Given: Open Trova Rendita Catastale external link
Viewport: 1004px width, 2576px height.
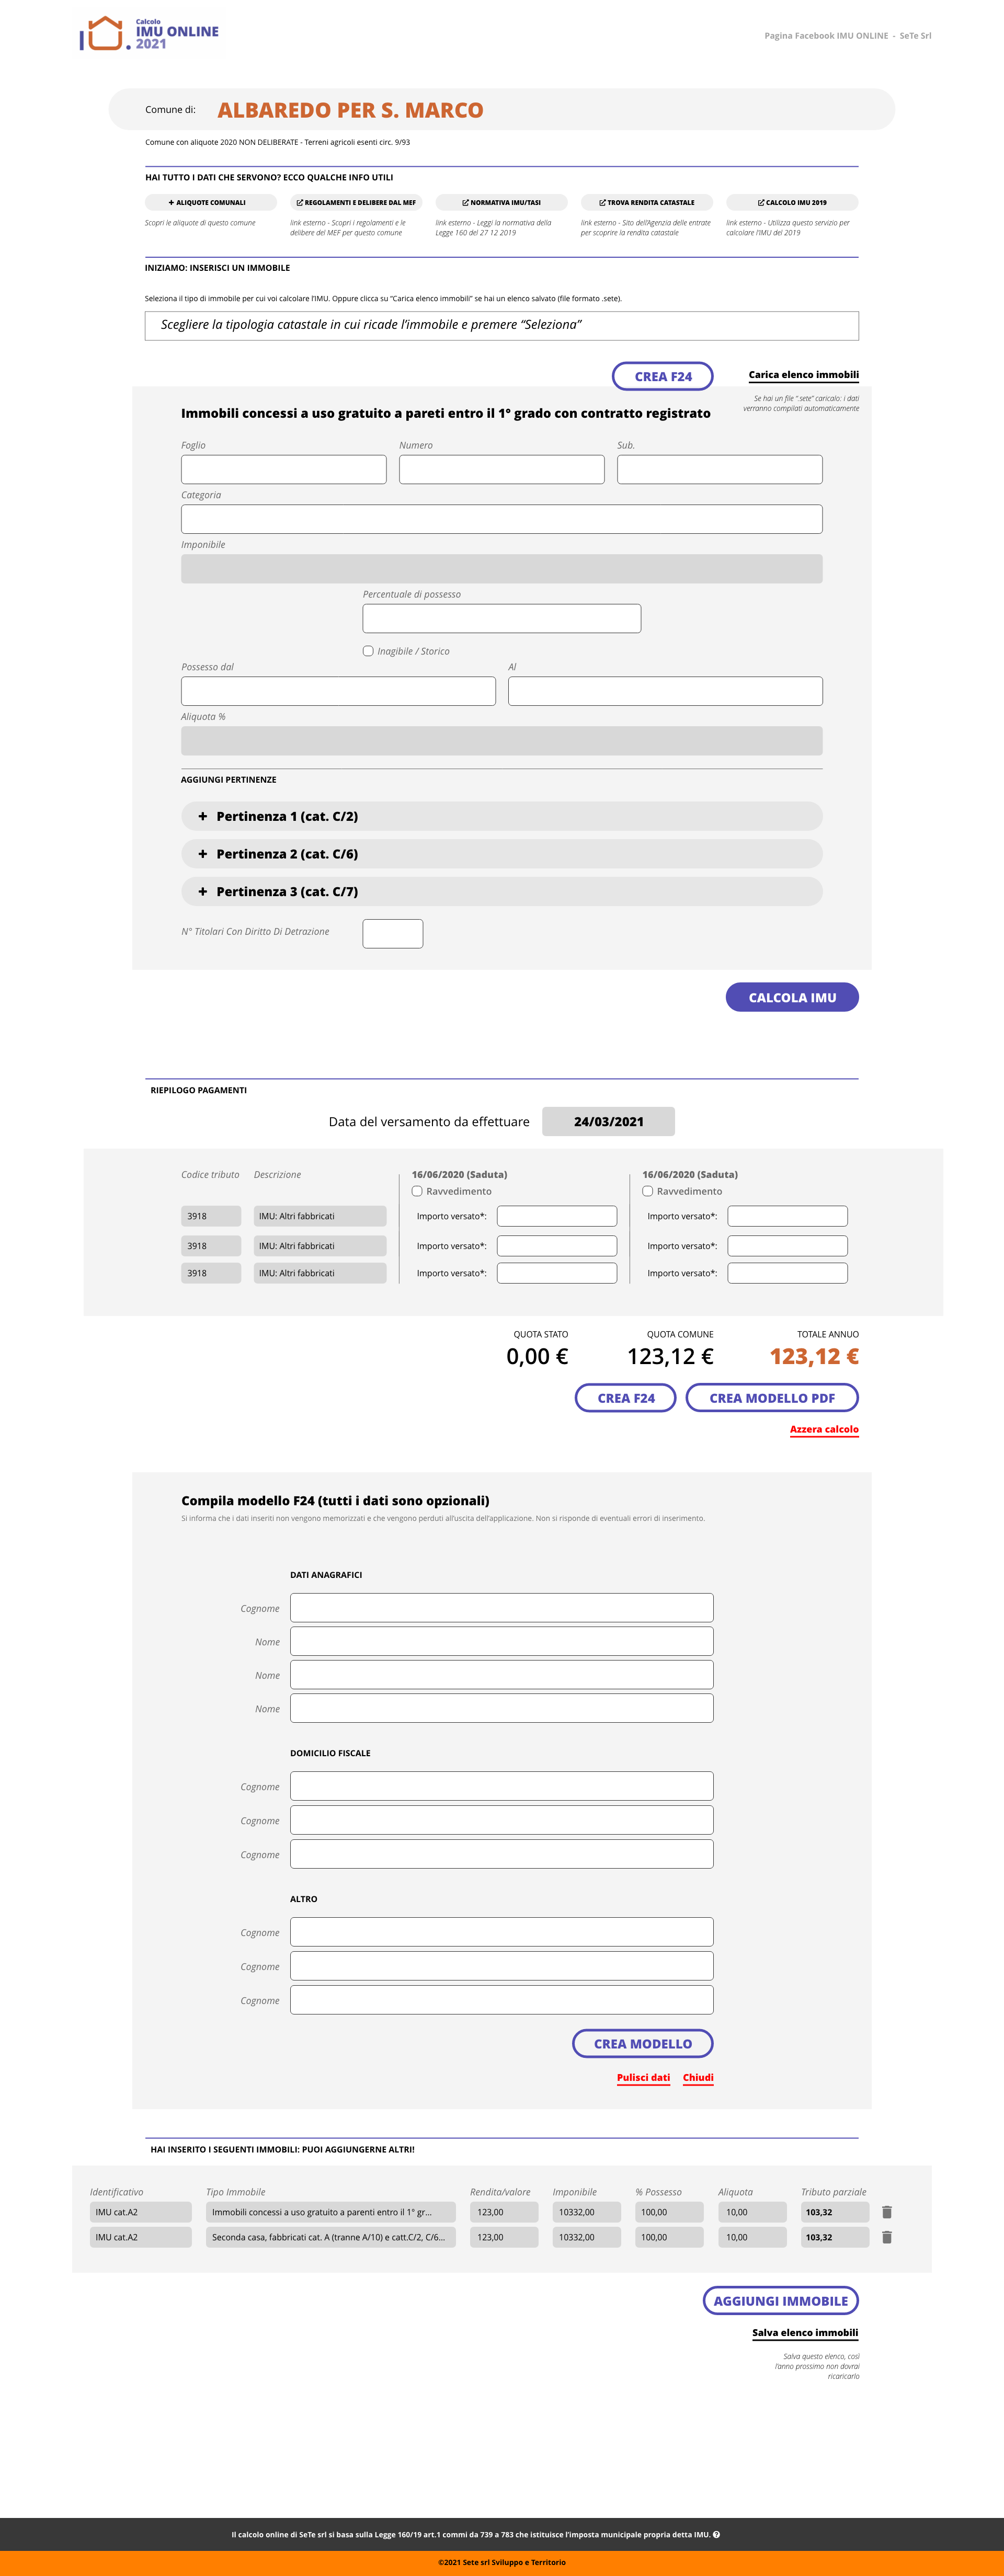Looking at the screenshot, I should pos(646,202).
